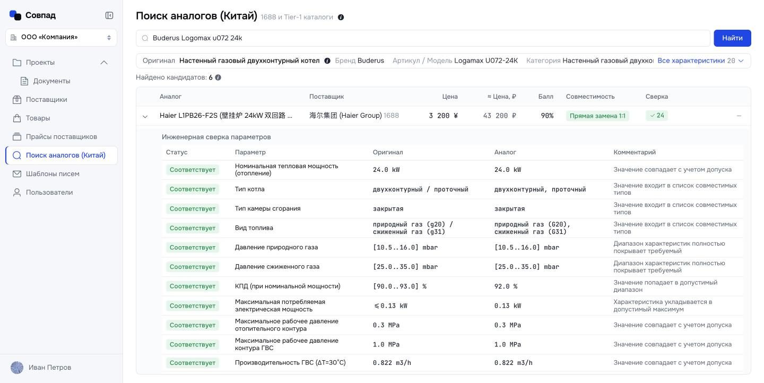This screenshot has width=764, height=383.
Task: Click the Совпад logo icon
Action: point(15,15)
